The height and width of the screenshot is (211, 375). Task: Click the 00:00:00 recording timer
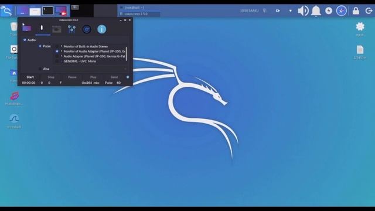(29, 83)
